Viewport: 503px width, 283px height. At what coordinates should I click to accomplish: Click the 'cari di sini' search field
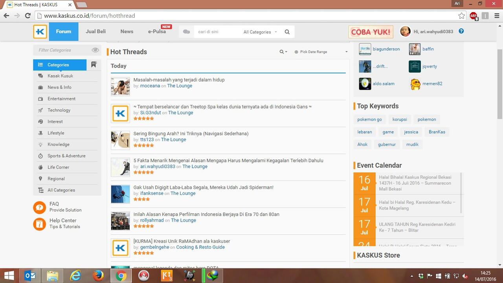point(216,32)
